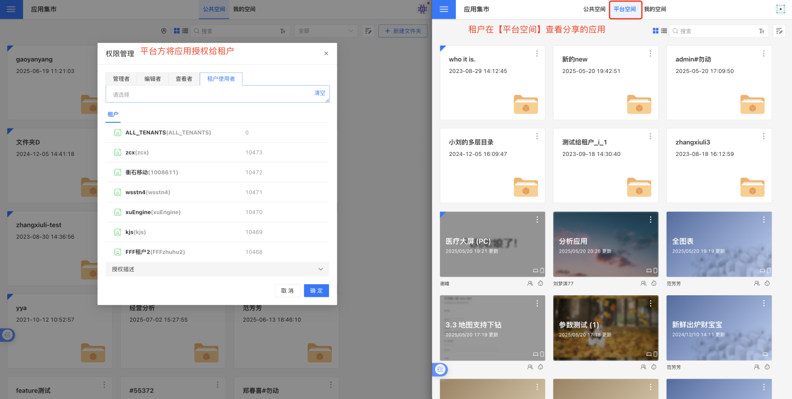Open more options for 分析应用 card
Screen dimensions: 792x399
tap(650, 220)
